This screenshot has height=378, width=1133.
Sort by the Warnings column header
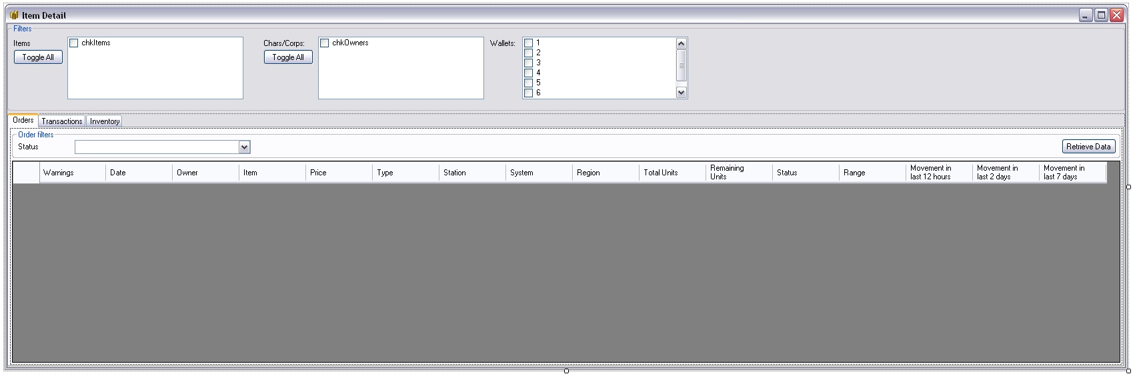click(73, 173)
